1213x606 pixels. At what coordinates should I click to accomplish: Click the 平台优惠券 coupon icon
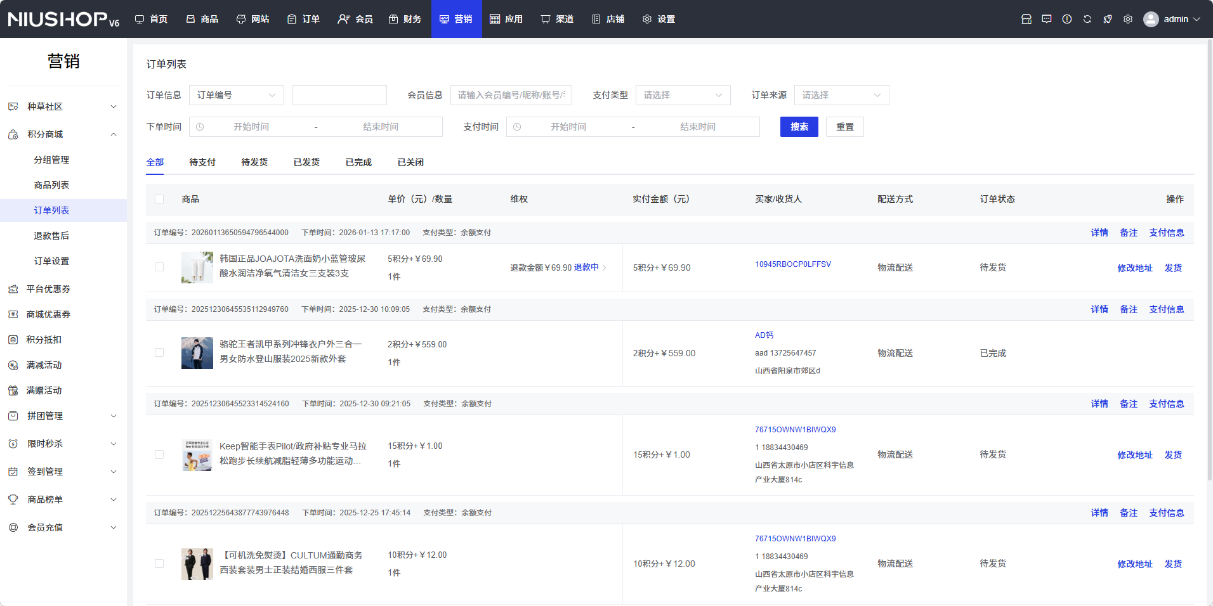[13, 289]
